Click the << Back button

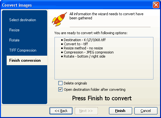point(61,111)
